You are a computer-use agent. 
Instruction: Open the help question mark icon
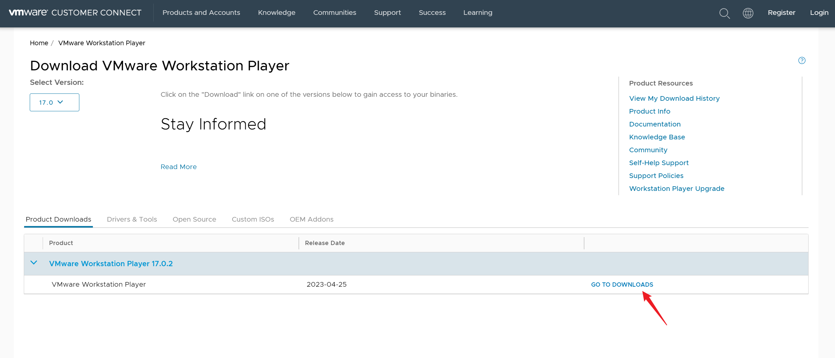coord(801,60)
